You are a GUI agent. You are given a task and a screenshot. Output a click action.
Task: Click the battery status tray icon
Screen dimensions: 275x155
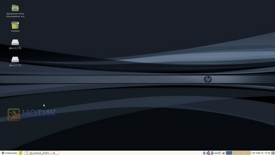(204, 153)
